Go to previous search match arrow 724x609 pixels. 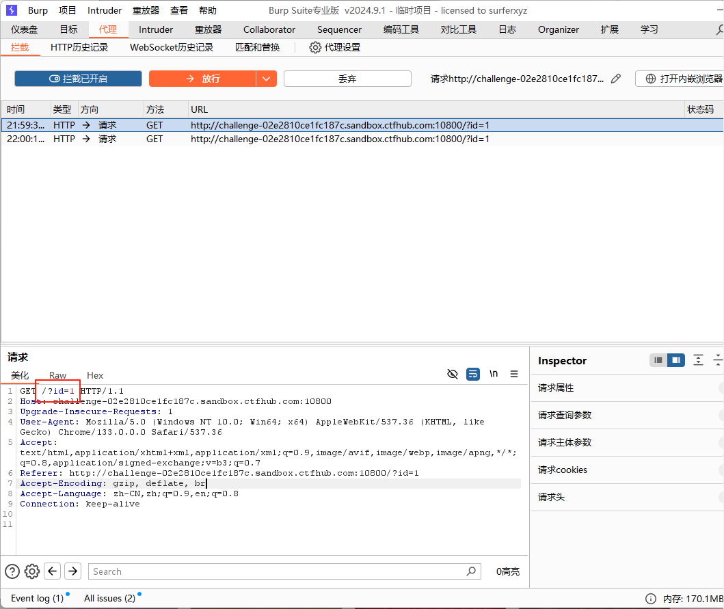point(53,571)
